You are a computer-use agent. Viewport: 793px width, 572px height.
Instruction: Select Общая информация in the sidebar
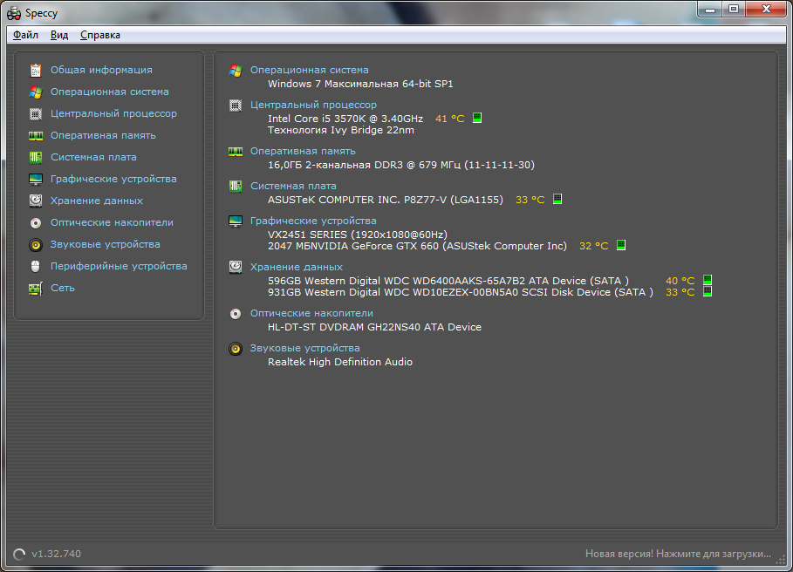[x=101, y=71]
